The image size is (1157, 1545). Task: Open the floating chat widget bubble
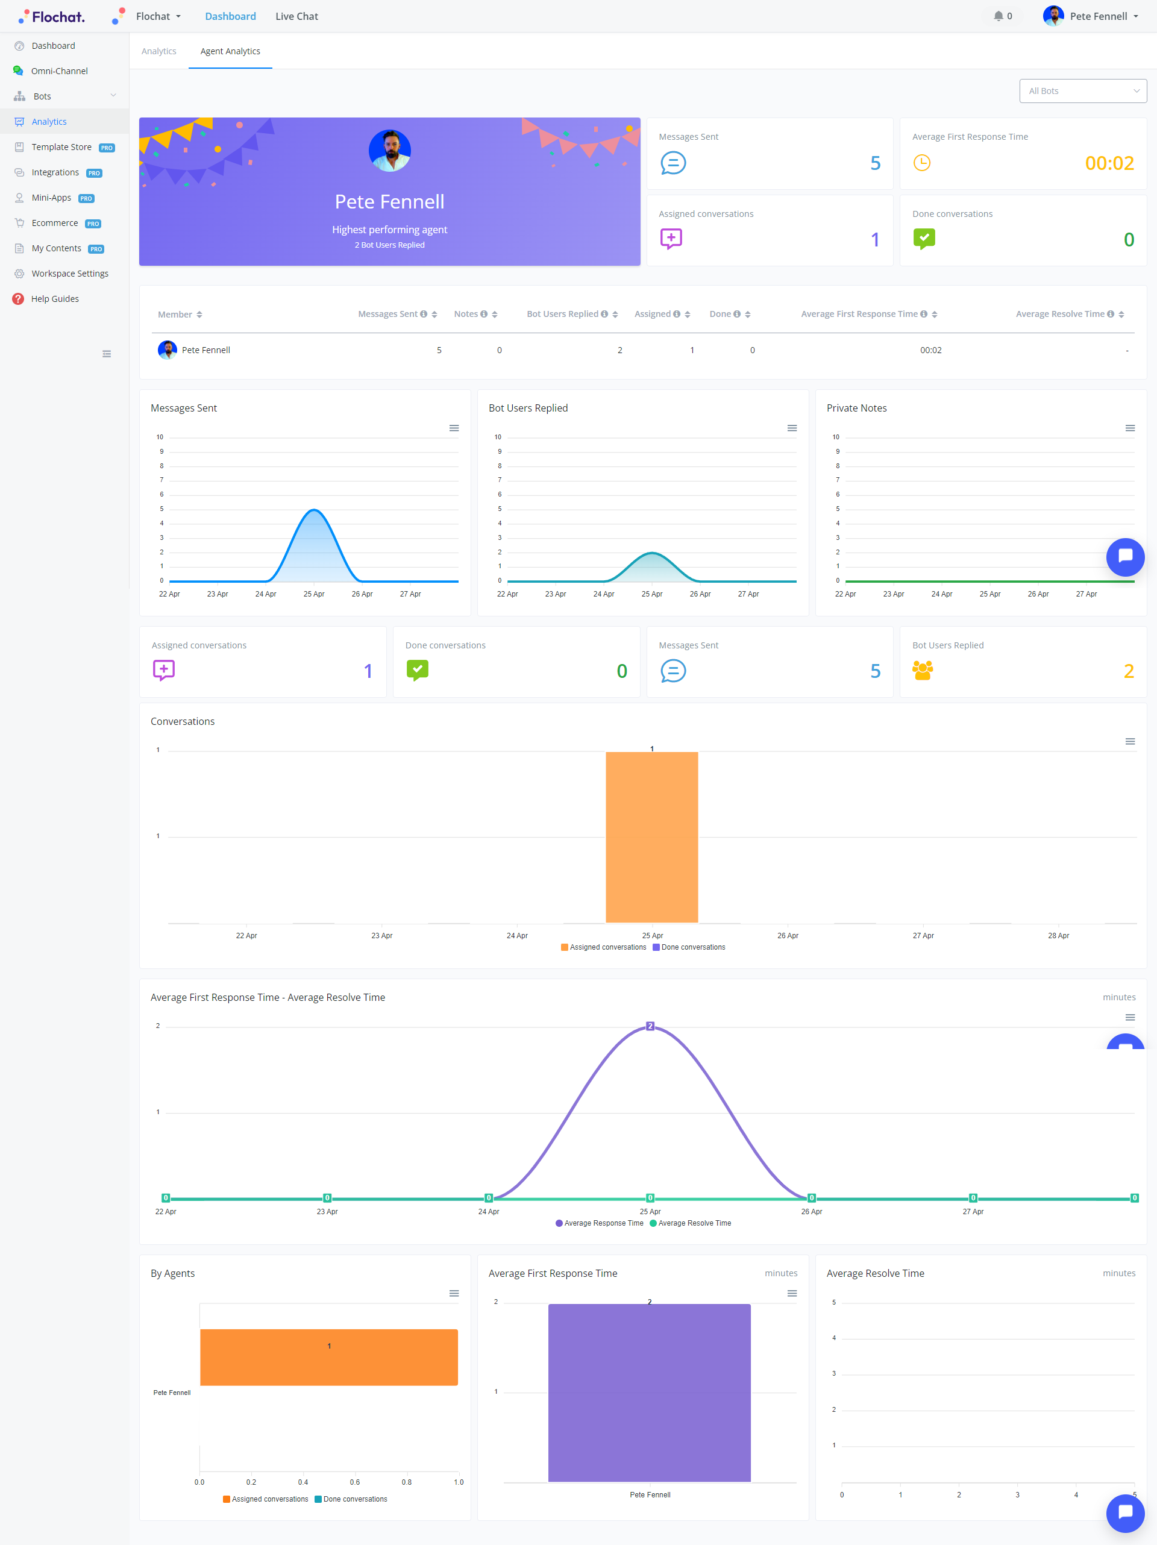pyautogui.click(x=1124, y=557)
